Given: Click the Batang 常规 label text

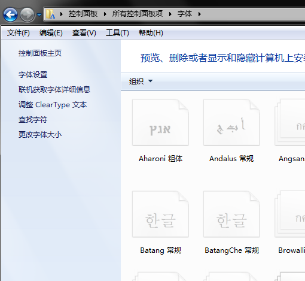Looking at the screenshot, I should pyautogui.click(x=161, y=250).
